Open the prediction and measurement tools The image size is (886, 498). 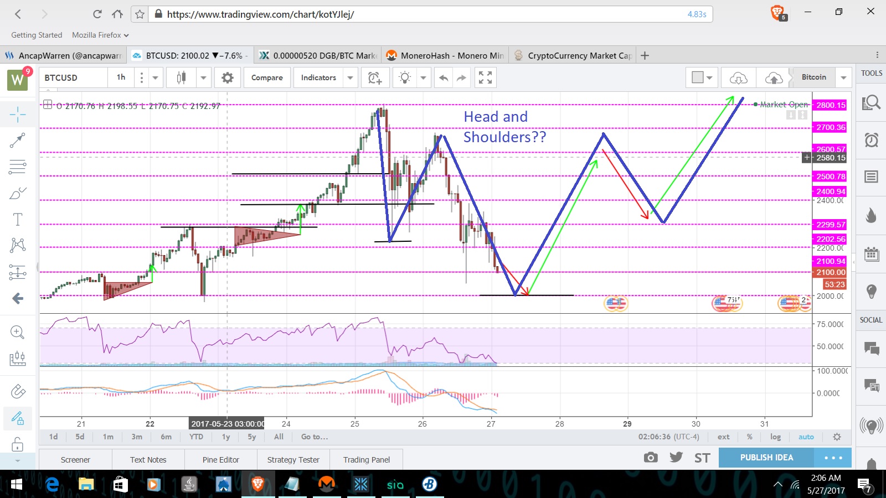(x=18, y=272)
